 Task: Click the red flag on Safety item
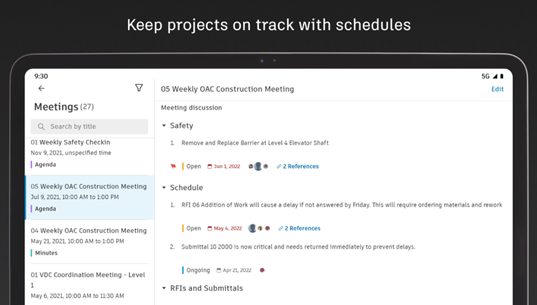coord(173,167)
